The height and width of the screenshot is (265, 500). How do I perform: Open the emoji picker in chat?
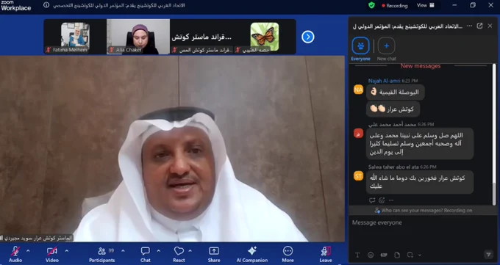coord(371,255)
